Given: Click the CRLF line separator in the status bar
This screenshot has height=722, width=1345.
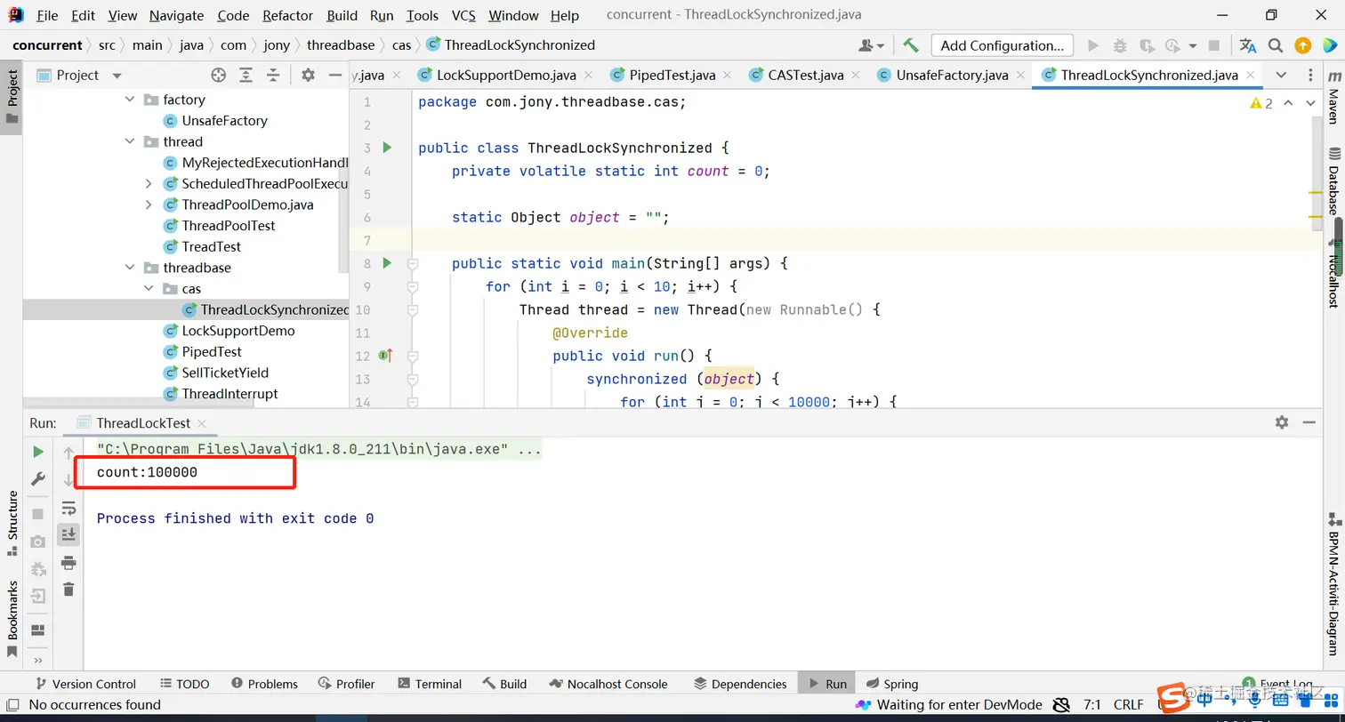Looking at the screenshot, I should [1129, 704].
